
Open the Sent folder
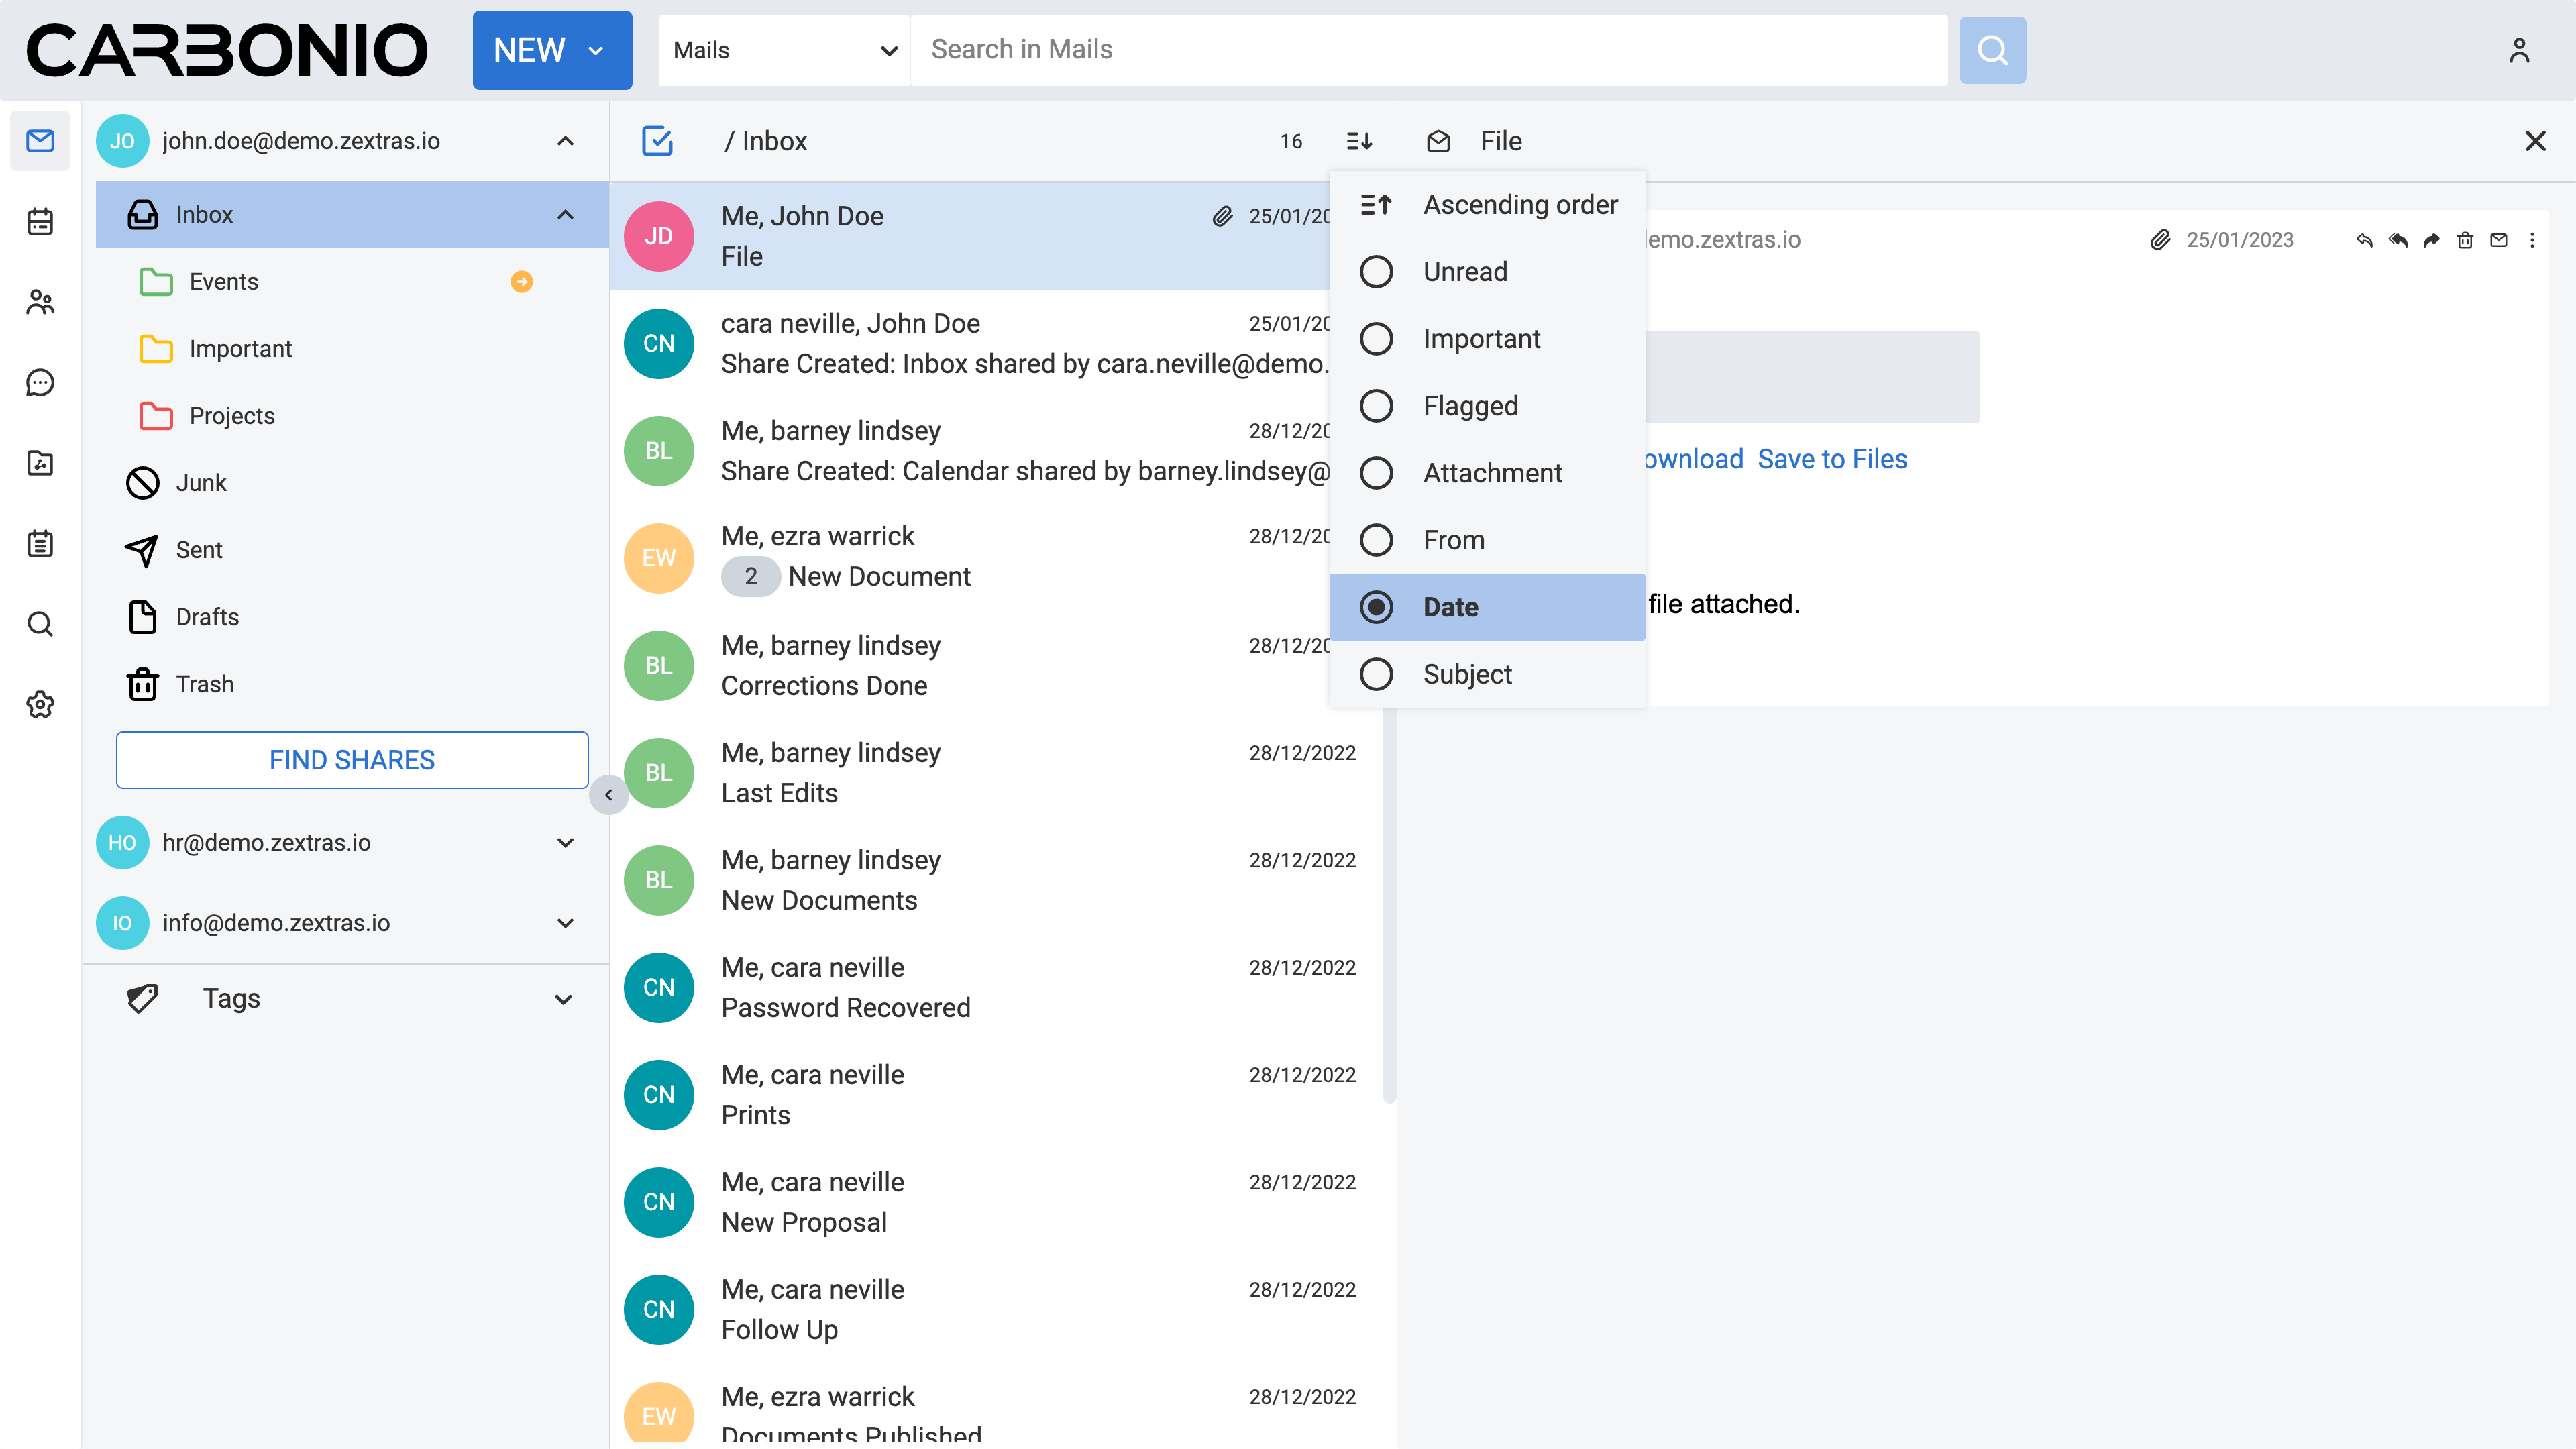click(x=199, y=550)
